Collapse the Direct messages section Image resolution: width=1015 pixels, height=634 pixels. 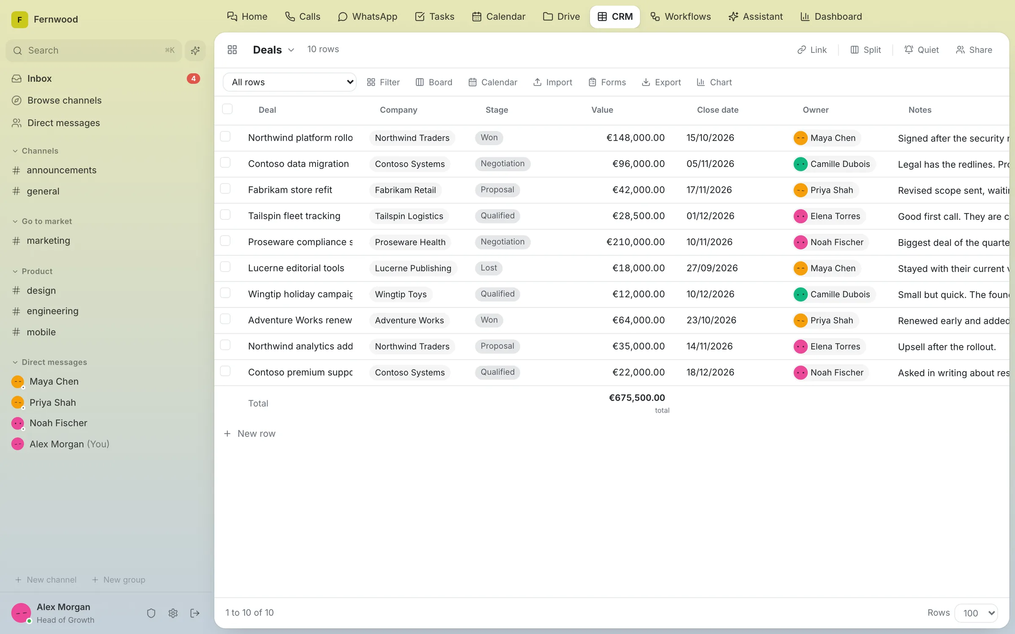[x=50, y=362]
